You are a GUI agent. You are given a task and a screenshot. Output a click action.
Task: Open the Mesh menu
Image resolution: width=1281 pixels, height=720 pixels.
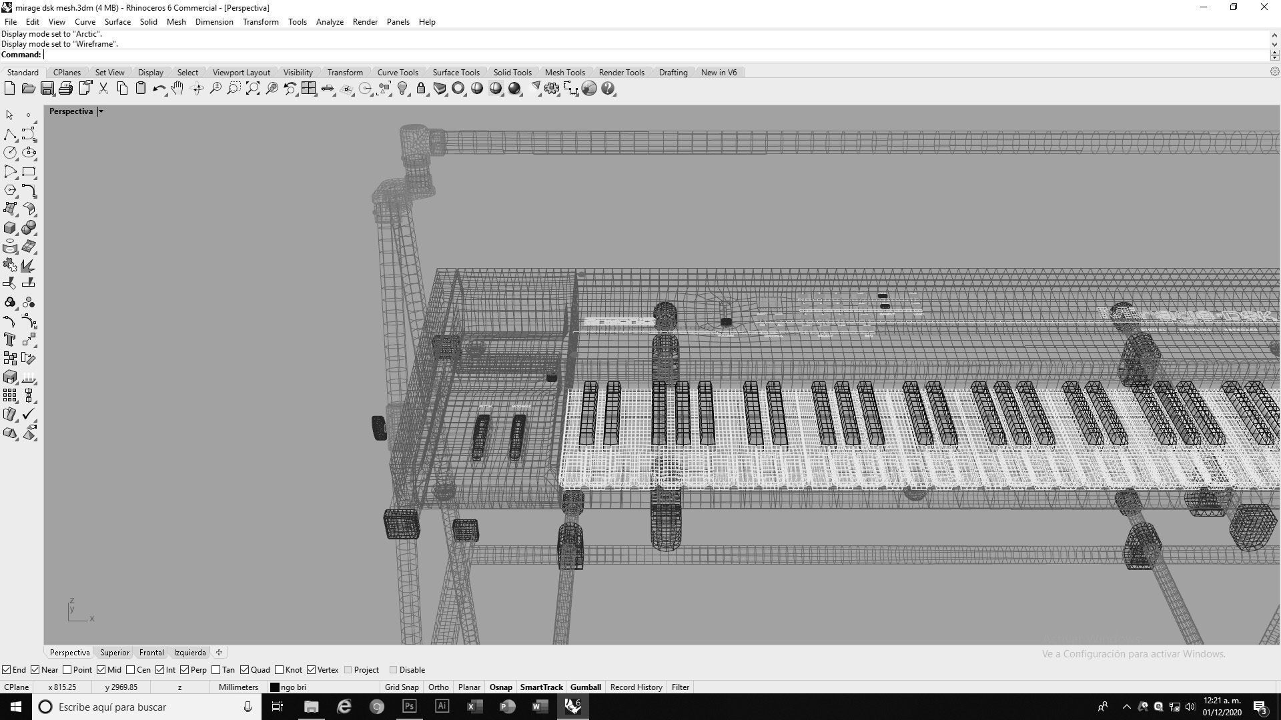176,22
